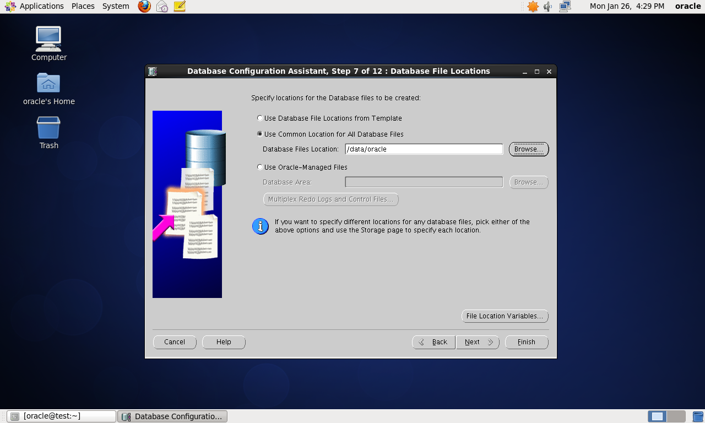Screen dimensions: 705x423
Task: Open the notes editor icon in top panel
Action: point(180,7)
